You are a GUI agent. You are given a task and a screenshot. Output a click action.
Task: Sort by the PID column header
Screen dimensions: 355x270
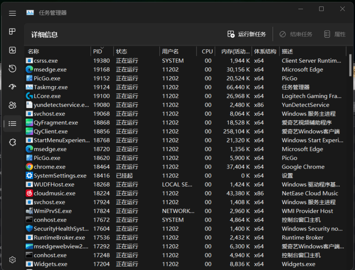coord(102,52)
